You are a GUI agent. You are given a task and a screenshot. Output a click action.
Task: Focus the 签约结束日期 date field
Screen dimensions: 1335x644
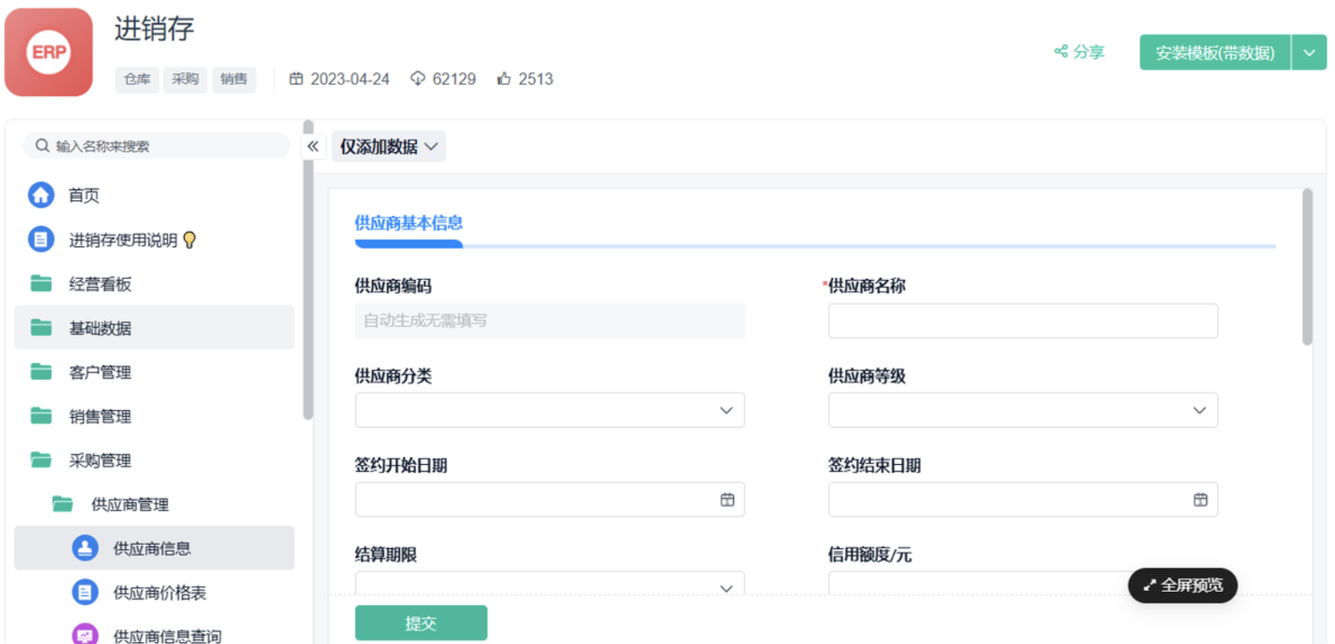tap(1023, 499)
